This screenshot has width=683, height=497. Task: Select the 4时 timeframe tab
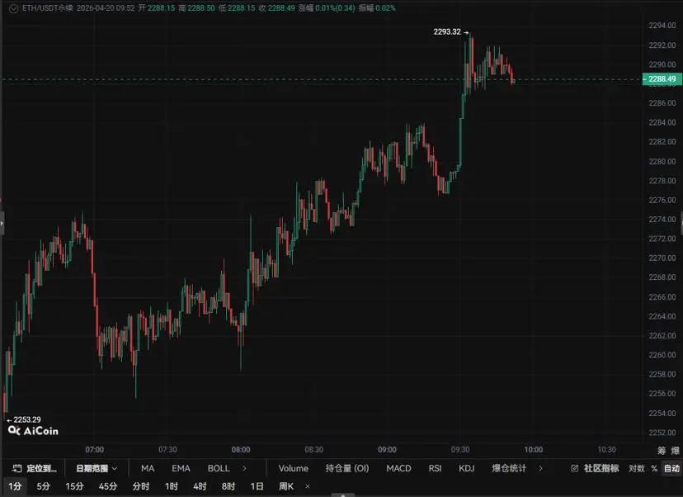coord(200,486)
